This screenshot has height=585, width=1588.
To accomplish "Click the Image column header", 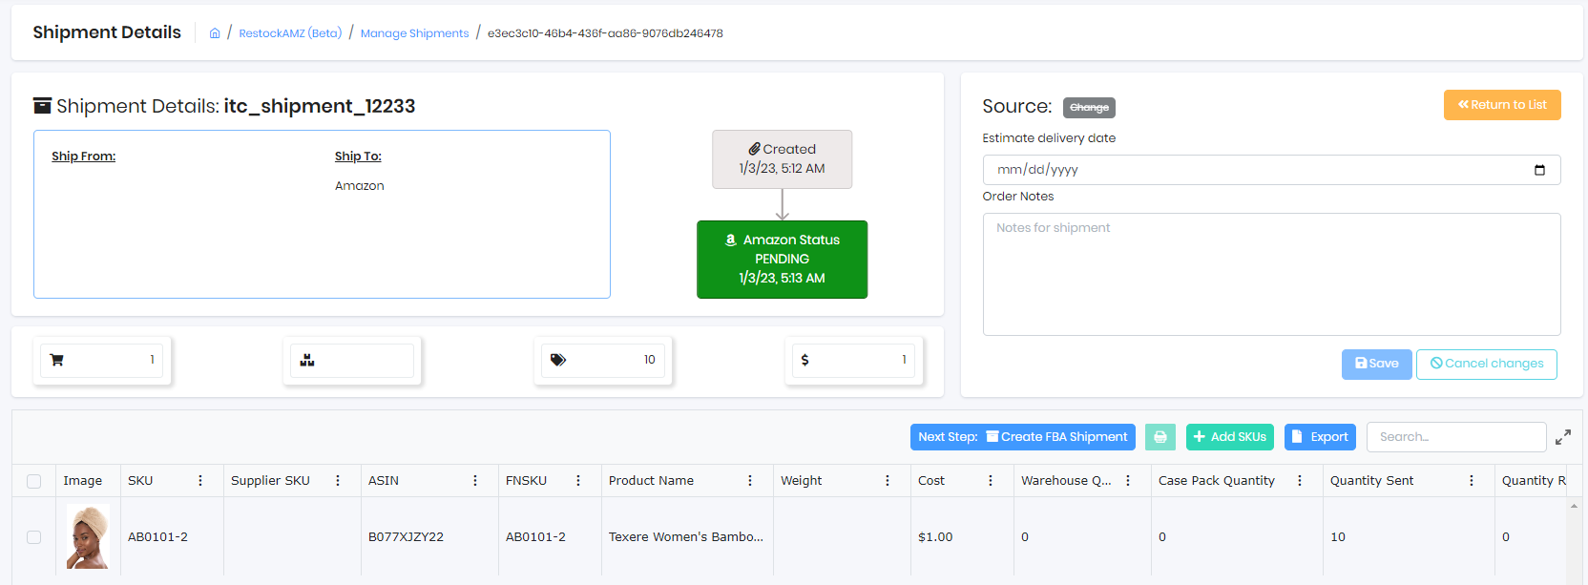I will pyautogui.click(x=83, y=481).
